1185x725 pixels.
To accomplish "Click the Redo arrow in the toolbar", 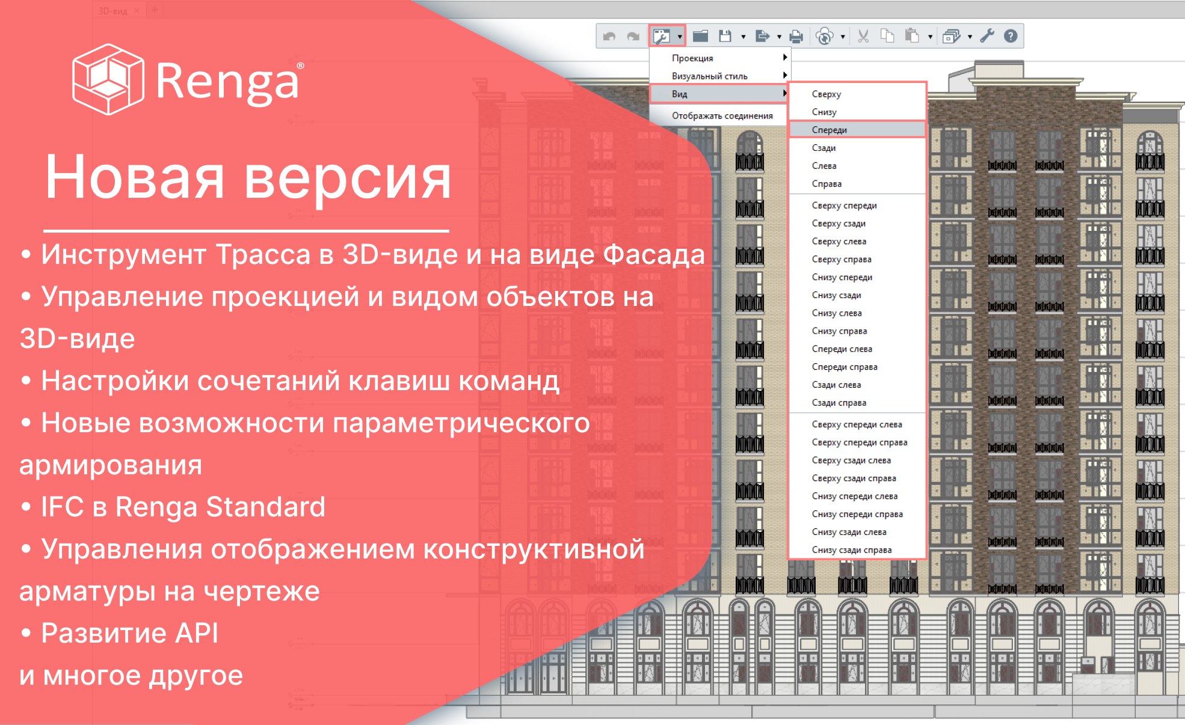I will [633, 37].
